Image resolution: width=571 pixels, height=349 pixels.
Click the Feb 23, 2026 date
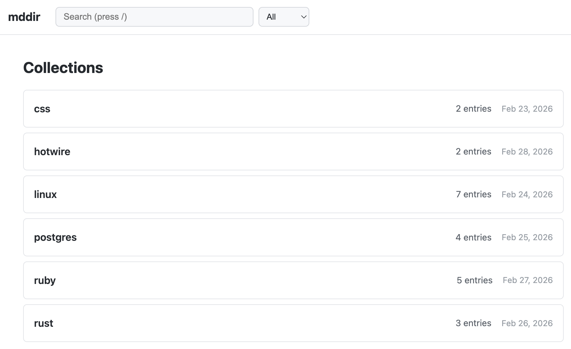527,109
